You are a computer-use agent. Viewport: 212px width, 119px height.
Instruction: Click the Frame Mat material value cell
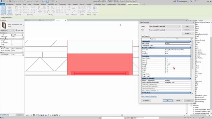point(177,50)
